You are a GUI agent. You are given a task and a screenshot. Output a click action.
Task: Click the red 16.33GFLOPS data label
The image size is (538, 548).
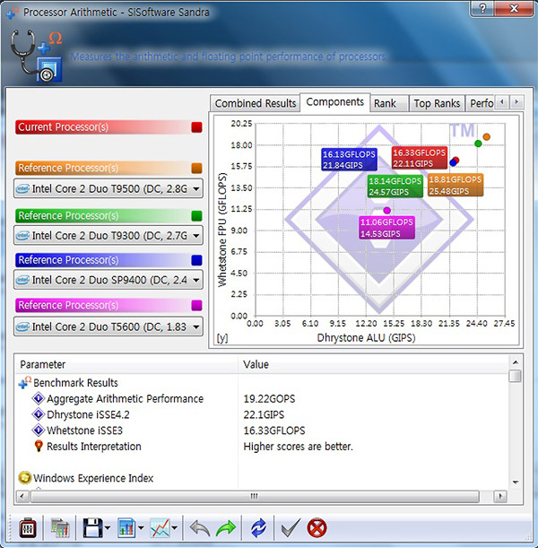click(x=420, y=158)
